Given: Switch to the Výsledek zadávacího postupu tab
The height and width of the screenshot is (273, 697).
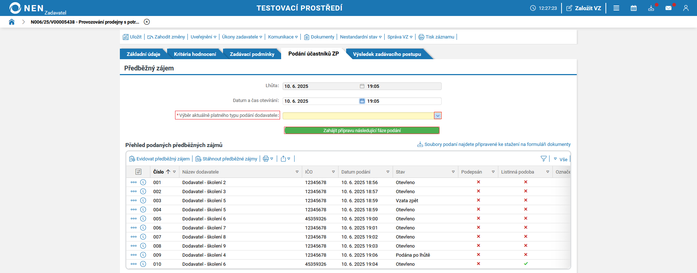Looking at the screenshot, I should (x=387, y=54).
